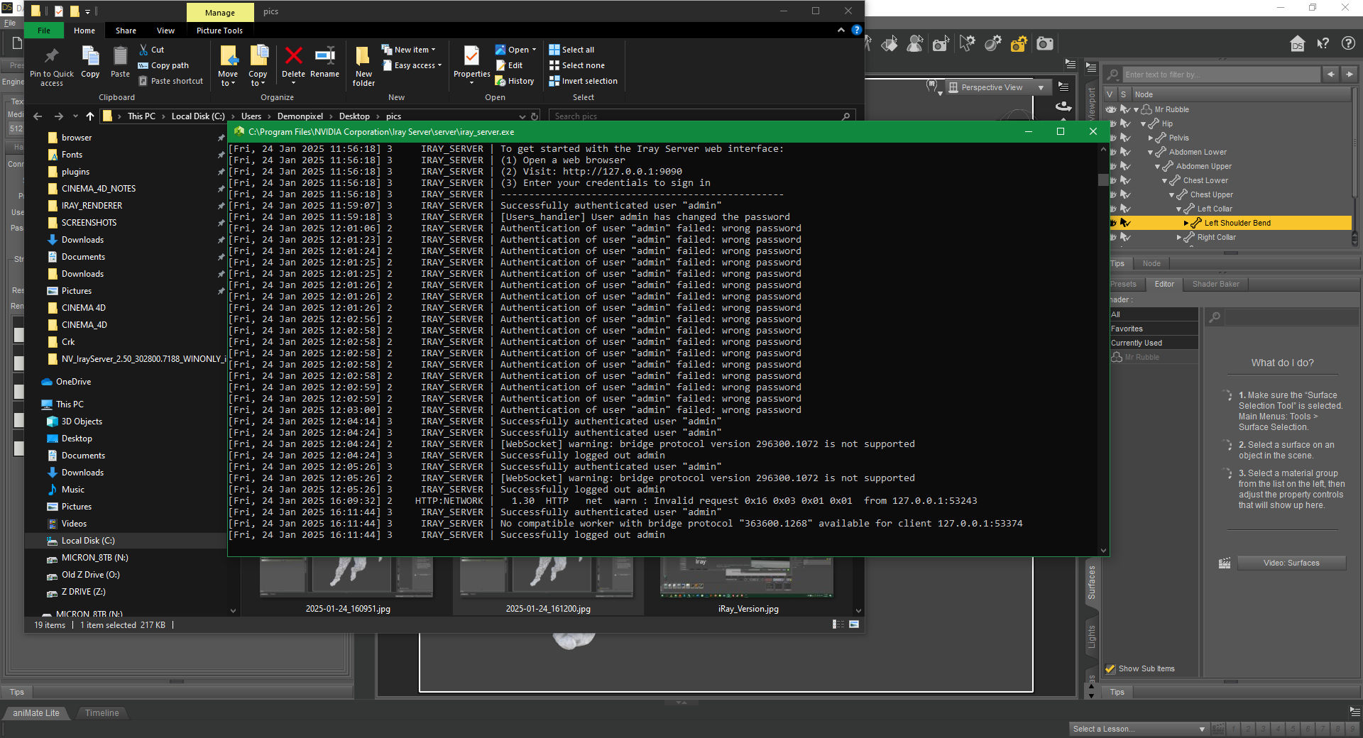This screenshot has width=1363, height=738.
Task: Click Paste shortcut in the ribbon
Action: pos(171,81)
